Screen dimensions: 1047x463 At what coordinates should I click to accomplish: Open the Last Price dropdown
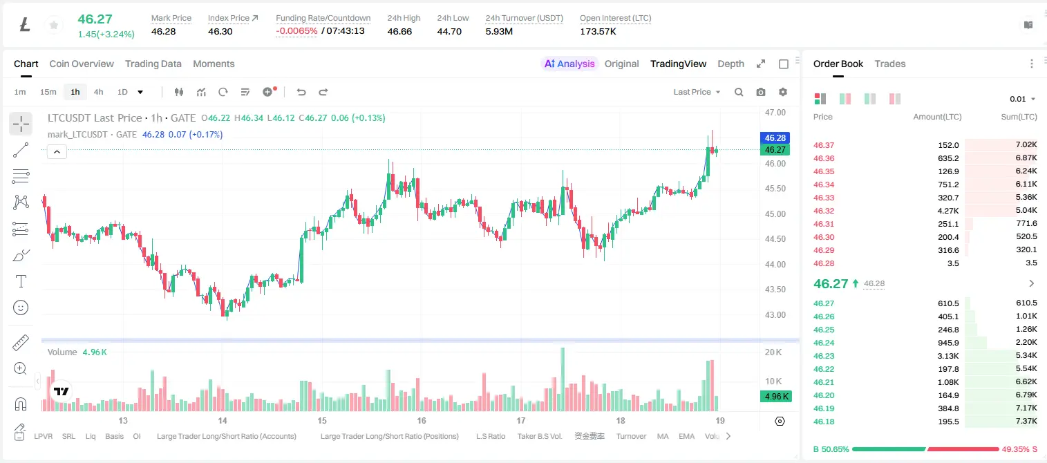tap(697, 92)
